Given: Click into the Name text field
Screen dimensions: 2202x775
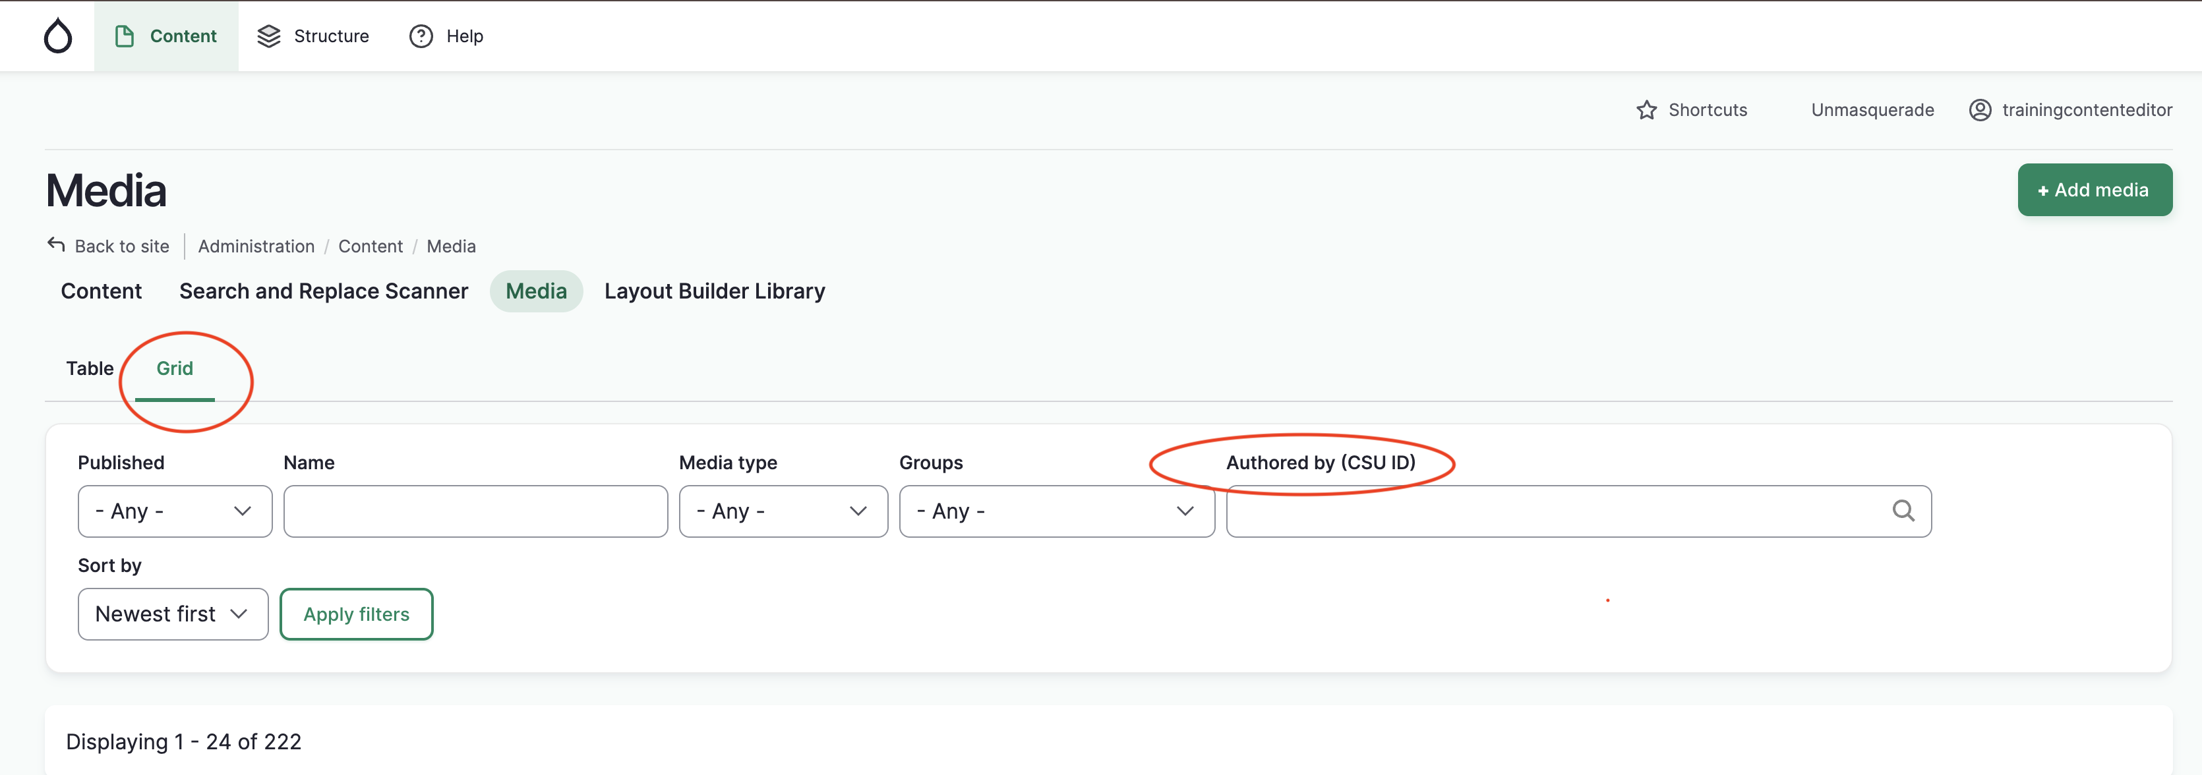Looking at the screenshot, I should 475,511.
